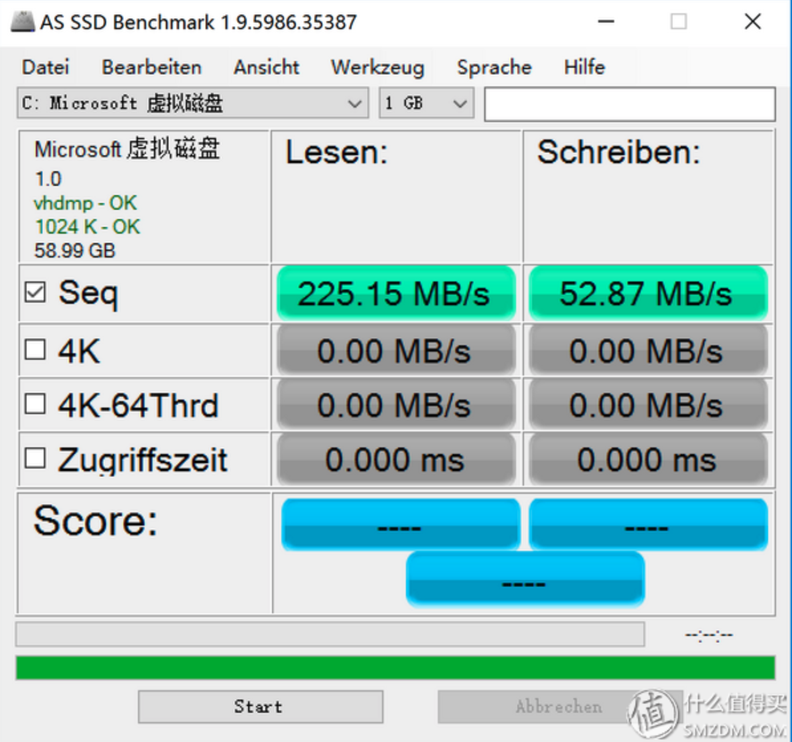Click the read Score box
Screen dimensions: 792x742
click(x=401, y=525)
